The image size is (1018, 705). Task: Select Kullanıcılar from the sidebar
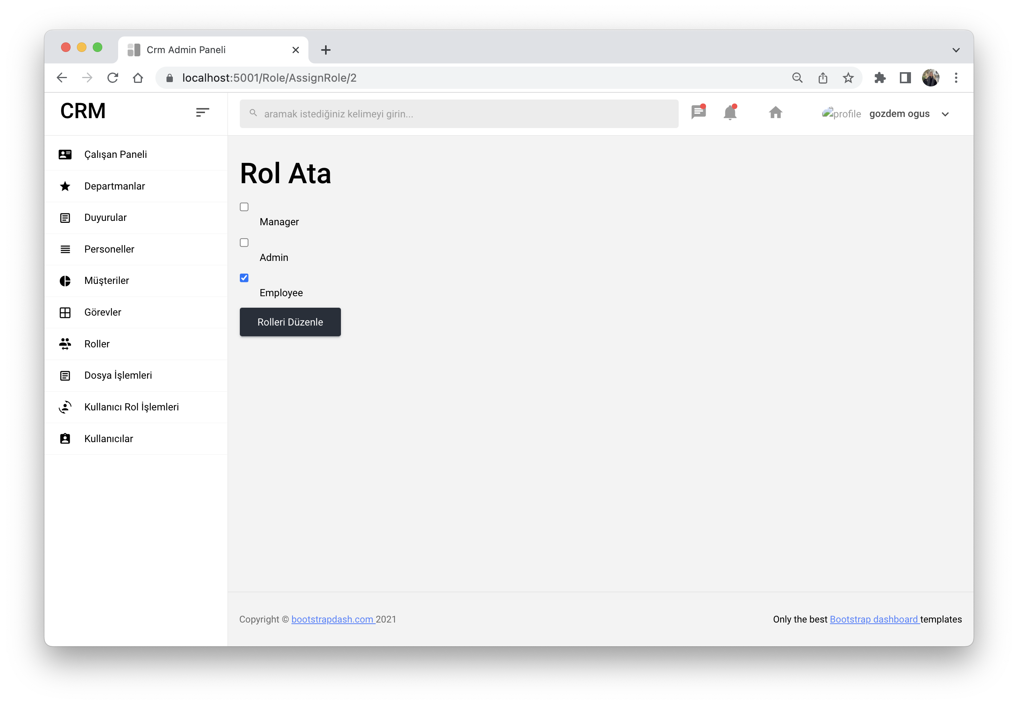109,438
